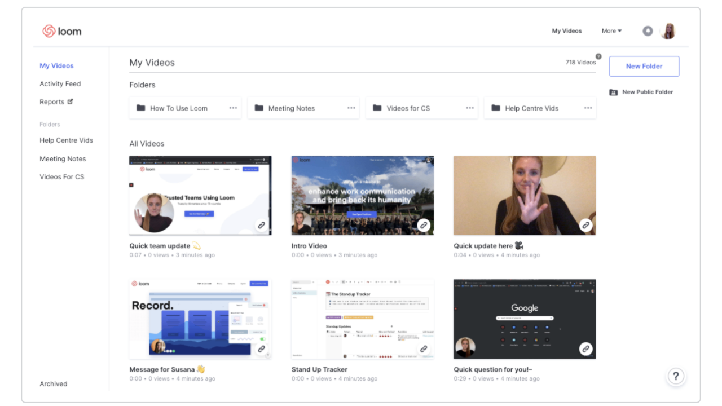Copy share link on Message for Susana

[x=261, y=349]
